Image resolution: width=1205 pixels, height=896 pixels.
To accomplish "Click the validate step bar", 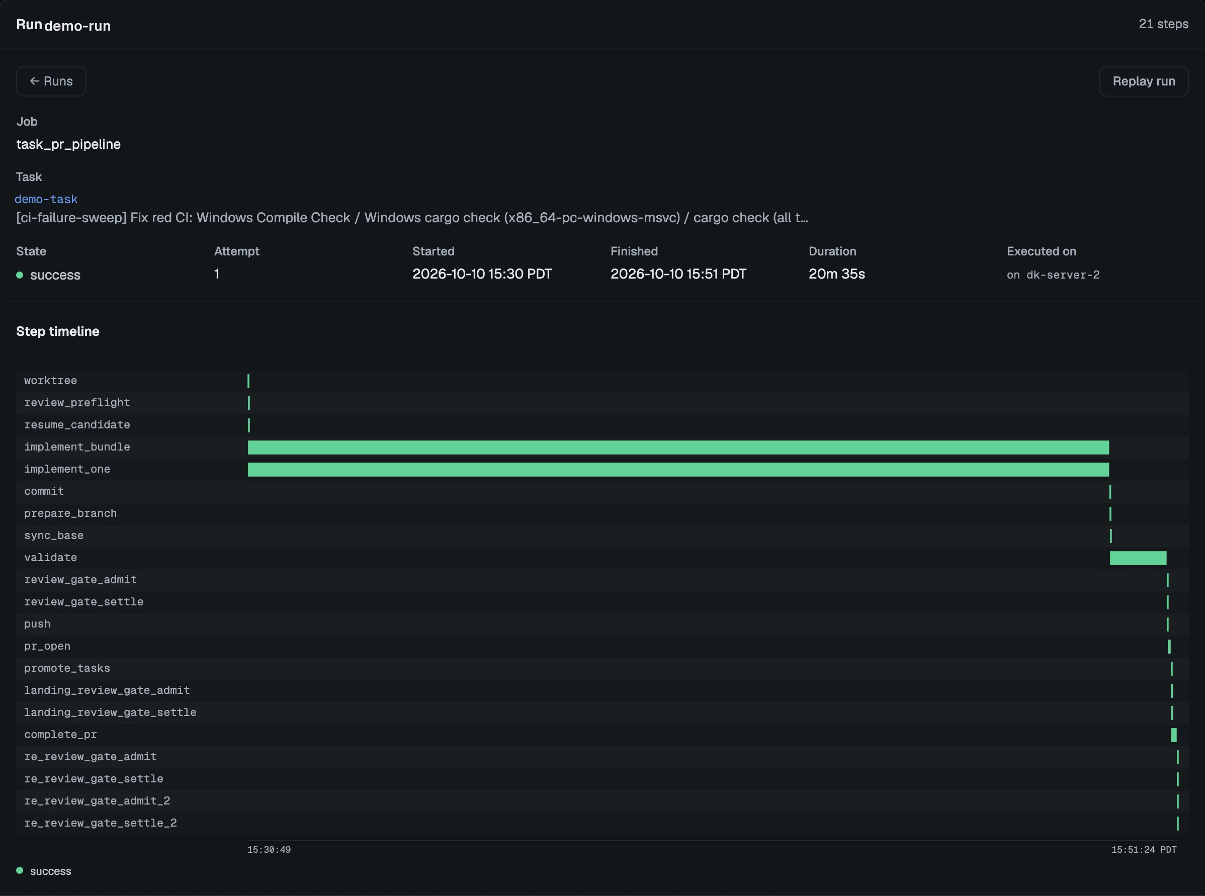I will [x=1138, y=558].
